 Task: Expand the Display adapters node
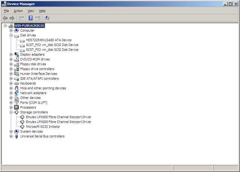(11, 55)
